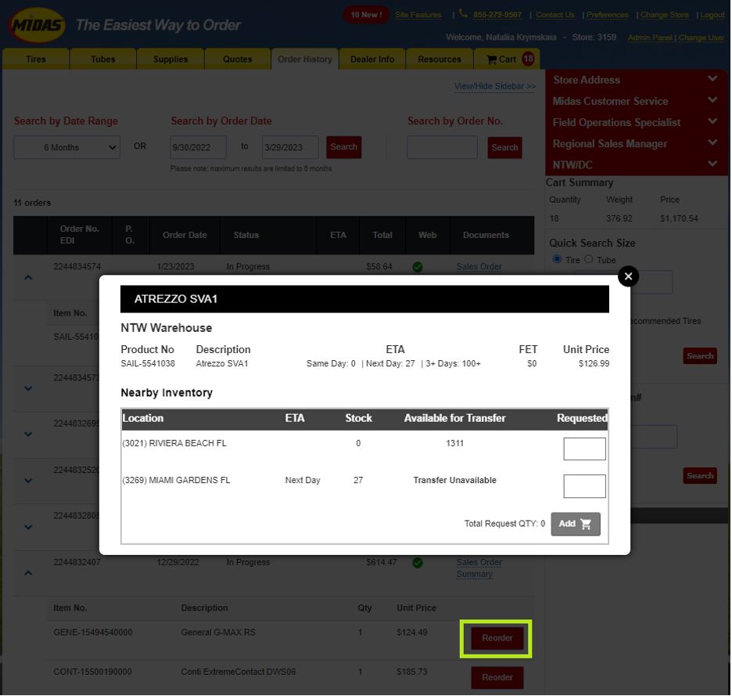The image size is (732, 696).
Task: Expand the order row starting 2244832520
Action: 28,481
